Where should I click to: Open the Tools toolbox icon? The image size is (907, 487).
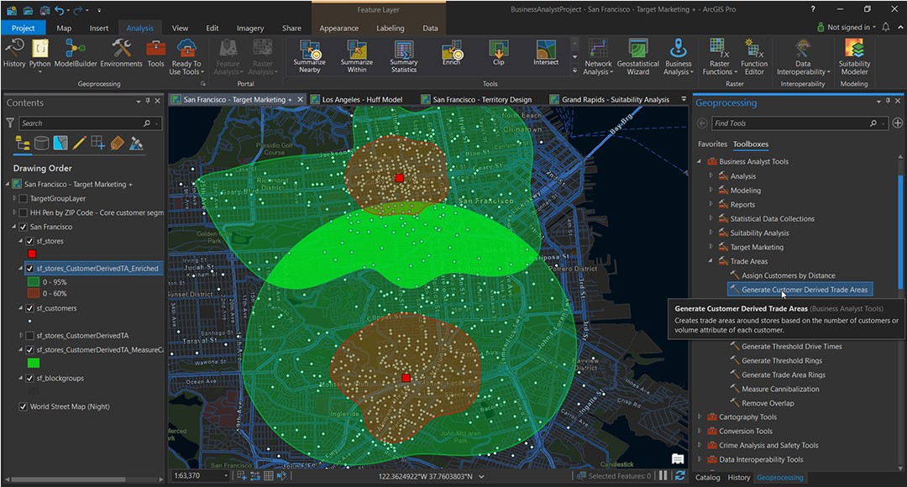coord(155,53)
